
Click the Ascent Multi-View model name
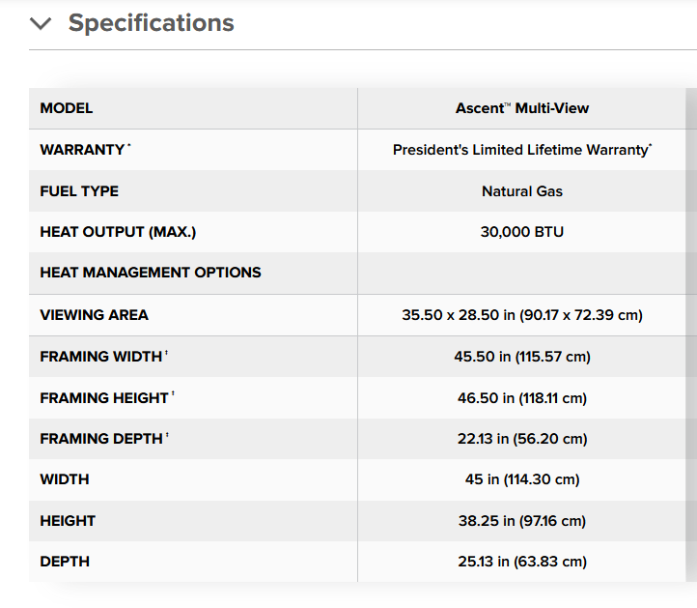click(x=521, y=108)
